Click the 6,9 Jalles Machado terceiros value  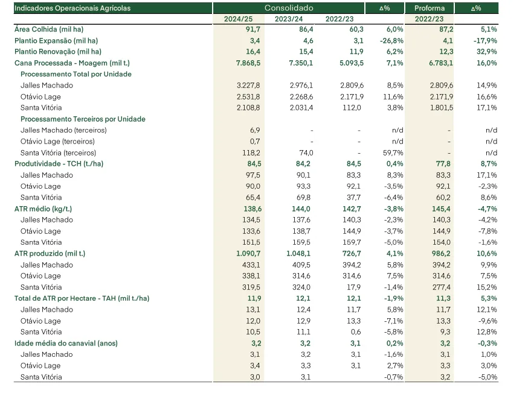coord(255,130)
